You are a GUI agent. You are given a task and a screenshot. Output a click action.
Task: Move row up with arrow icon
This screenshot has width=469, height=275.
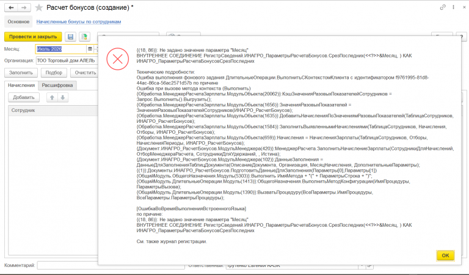(52, 98)
